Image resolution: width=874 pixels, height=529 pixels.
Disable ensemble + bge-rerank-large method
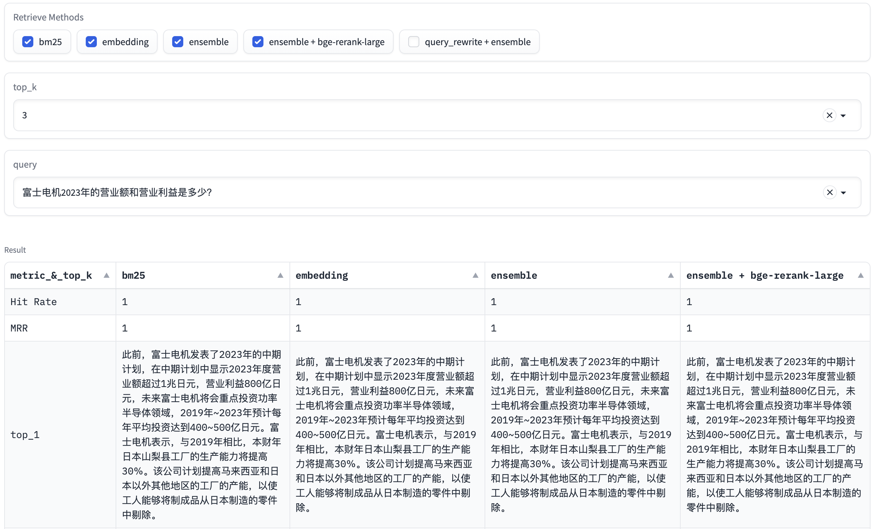point(258,42)
